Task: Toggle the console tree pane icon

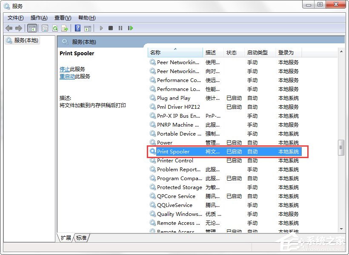Action: tap(32, 28)
